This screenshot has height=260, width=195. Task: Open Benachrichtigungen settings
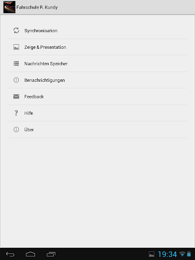tap(97, 80)
